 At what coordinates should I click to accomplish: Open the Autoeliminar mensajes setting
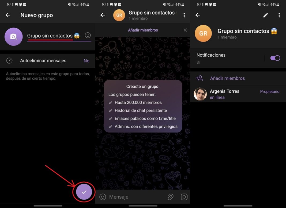click(x=47, y=61)
